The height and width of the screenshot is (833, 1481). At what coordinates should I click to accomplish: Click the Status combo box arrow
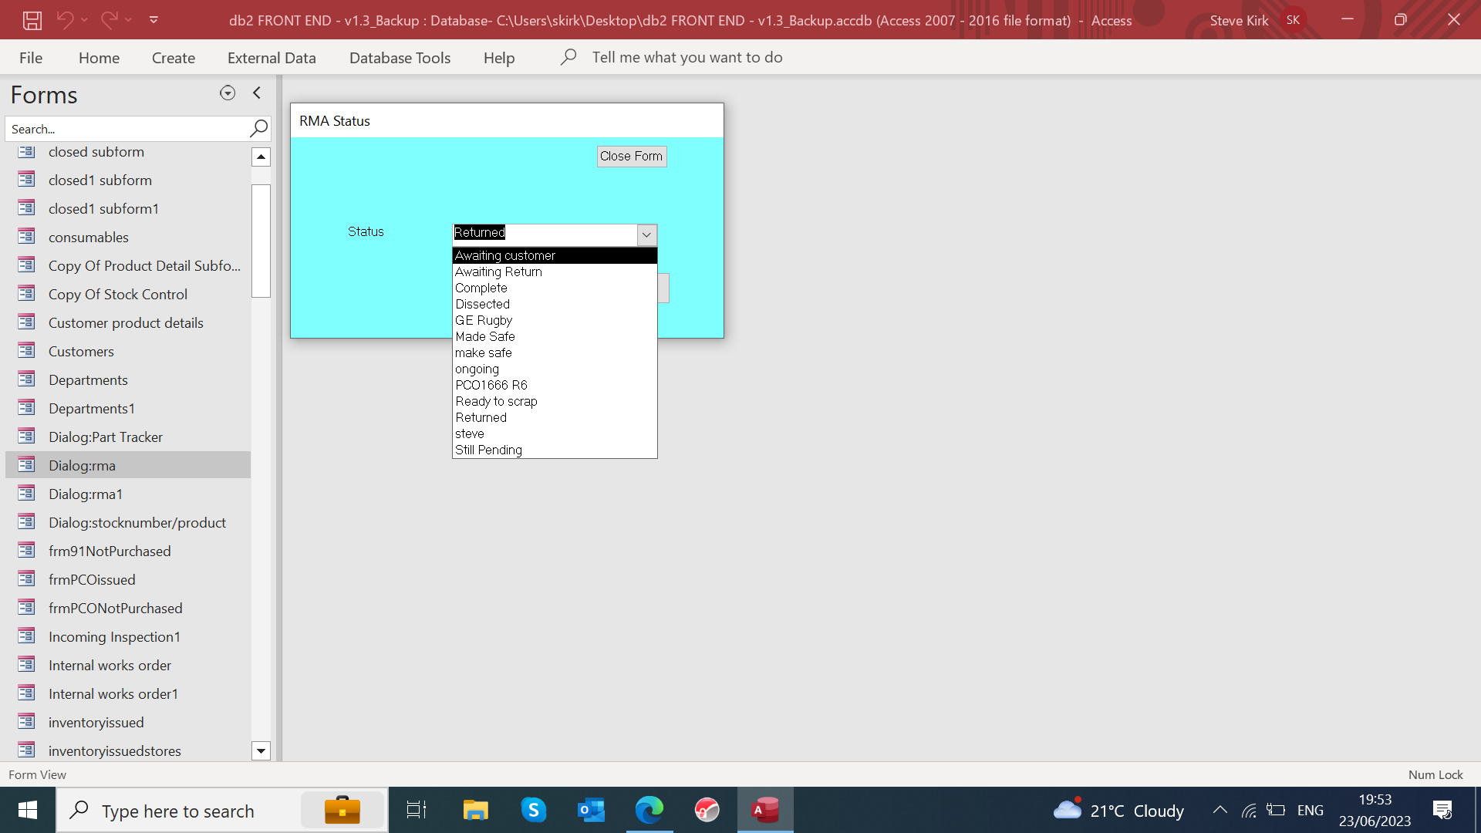click(646, 234)
